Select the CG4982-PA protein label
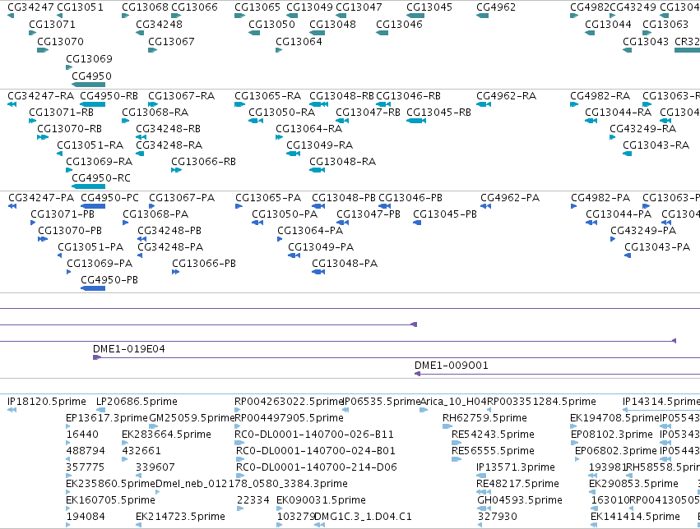700x529 pixels. (600, 198)
